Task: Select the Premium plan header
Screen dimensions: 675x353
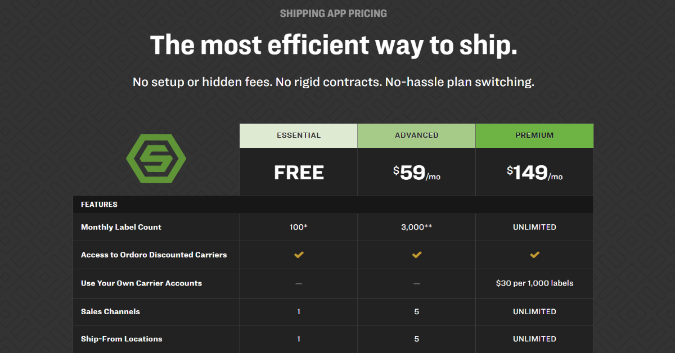Action: [x=534, y=135]
